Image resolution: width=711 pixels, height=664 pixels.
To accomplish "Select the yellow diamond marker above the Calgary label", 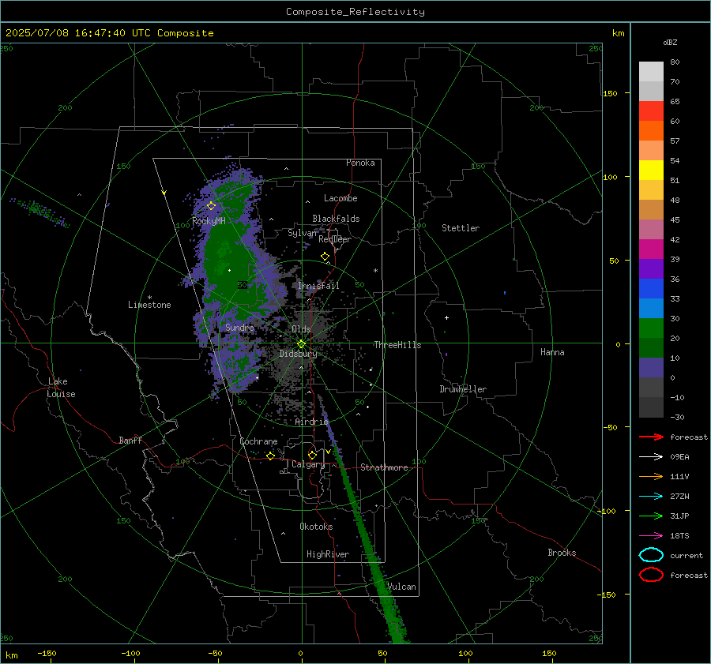I will [x=312, y=455].
